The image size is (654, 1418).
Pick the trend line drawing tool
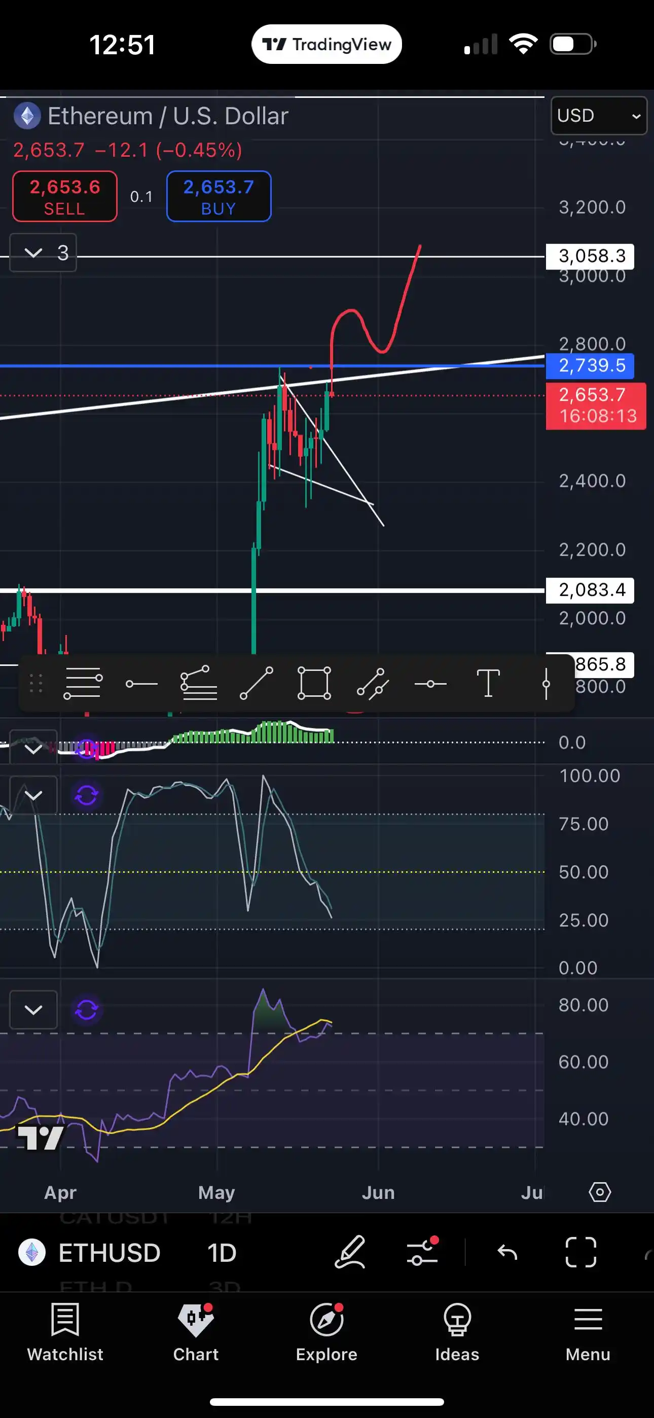[x=257, y=684]
